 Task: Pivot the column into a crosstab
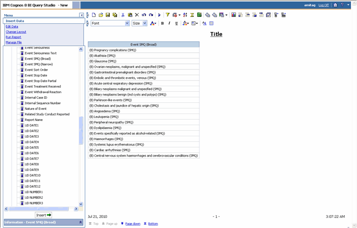(247, 15)
